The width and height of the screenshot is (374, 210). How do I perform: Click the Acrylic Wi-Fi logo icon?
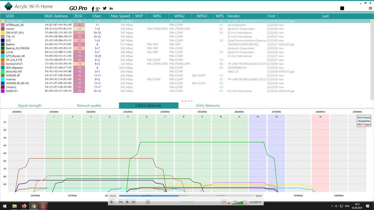coord(8,6)
